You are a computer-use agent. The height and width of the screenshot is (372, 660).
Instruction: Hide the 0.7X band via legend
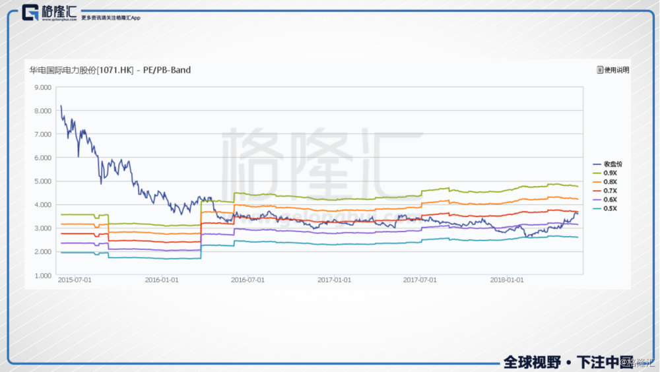[x=610, y=191]
